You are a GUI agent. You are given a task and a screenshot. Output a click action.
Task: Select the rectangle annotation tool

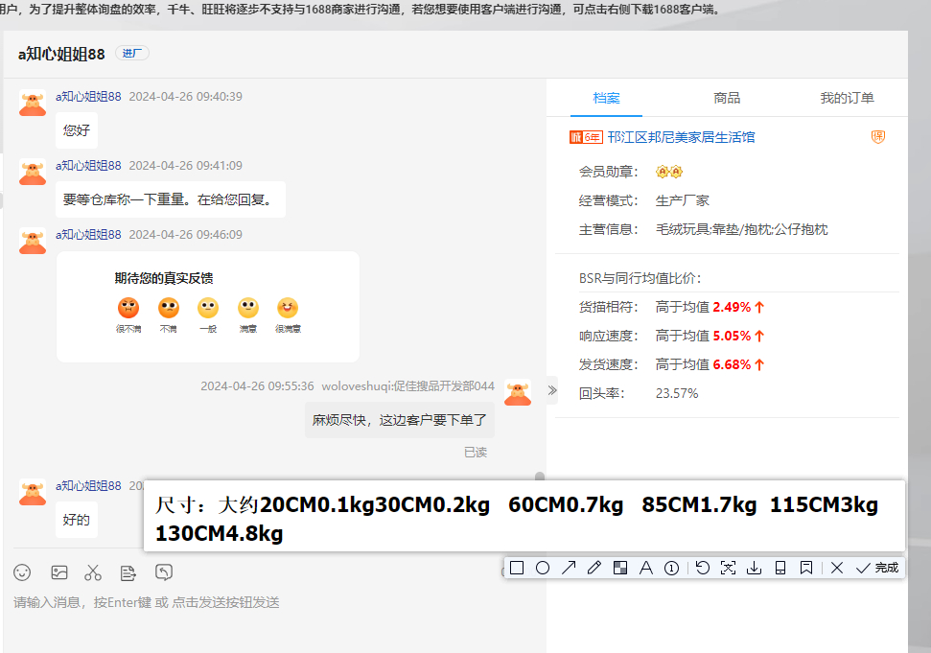tap(517, 568)
